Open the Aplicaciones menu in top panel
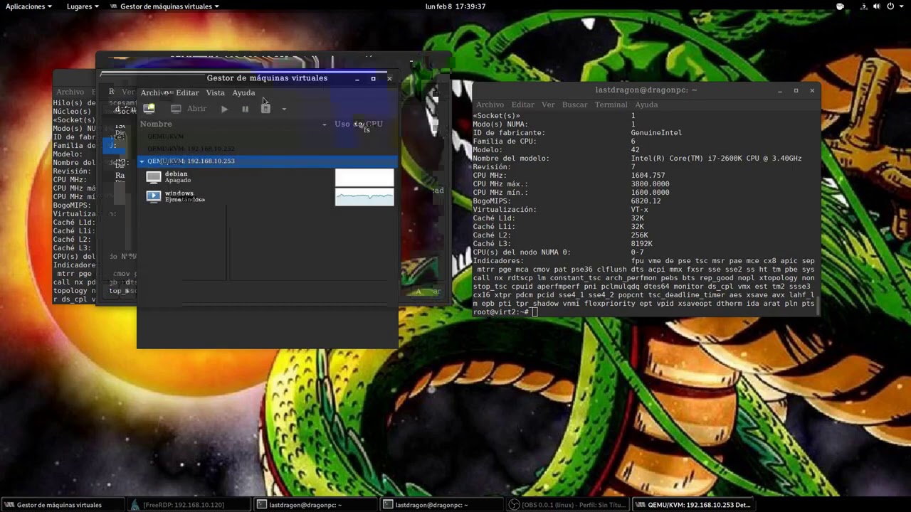The image size is (911, 512). coord(28,6)
